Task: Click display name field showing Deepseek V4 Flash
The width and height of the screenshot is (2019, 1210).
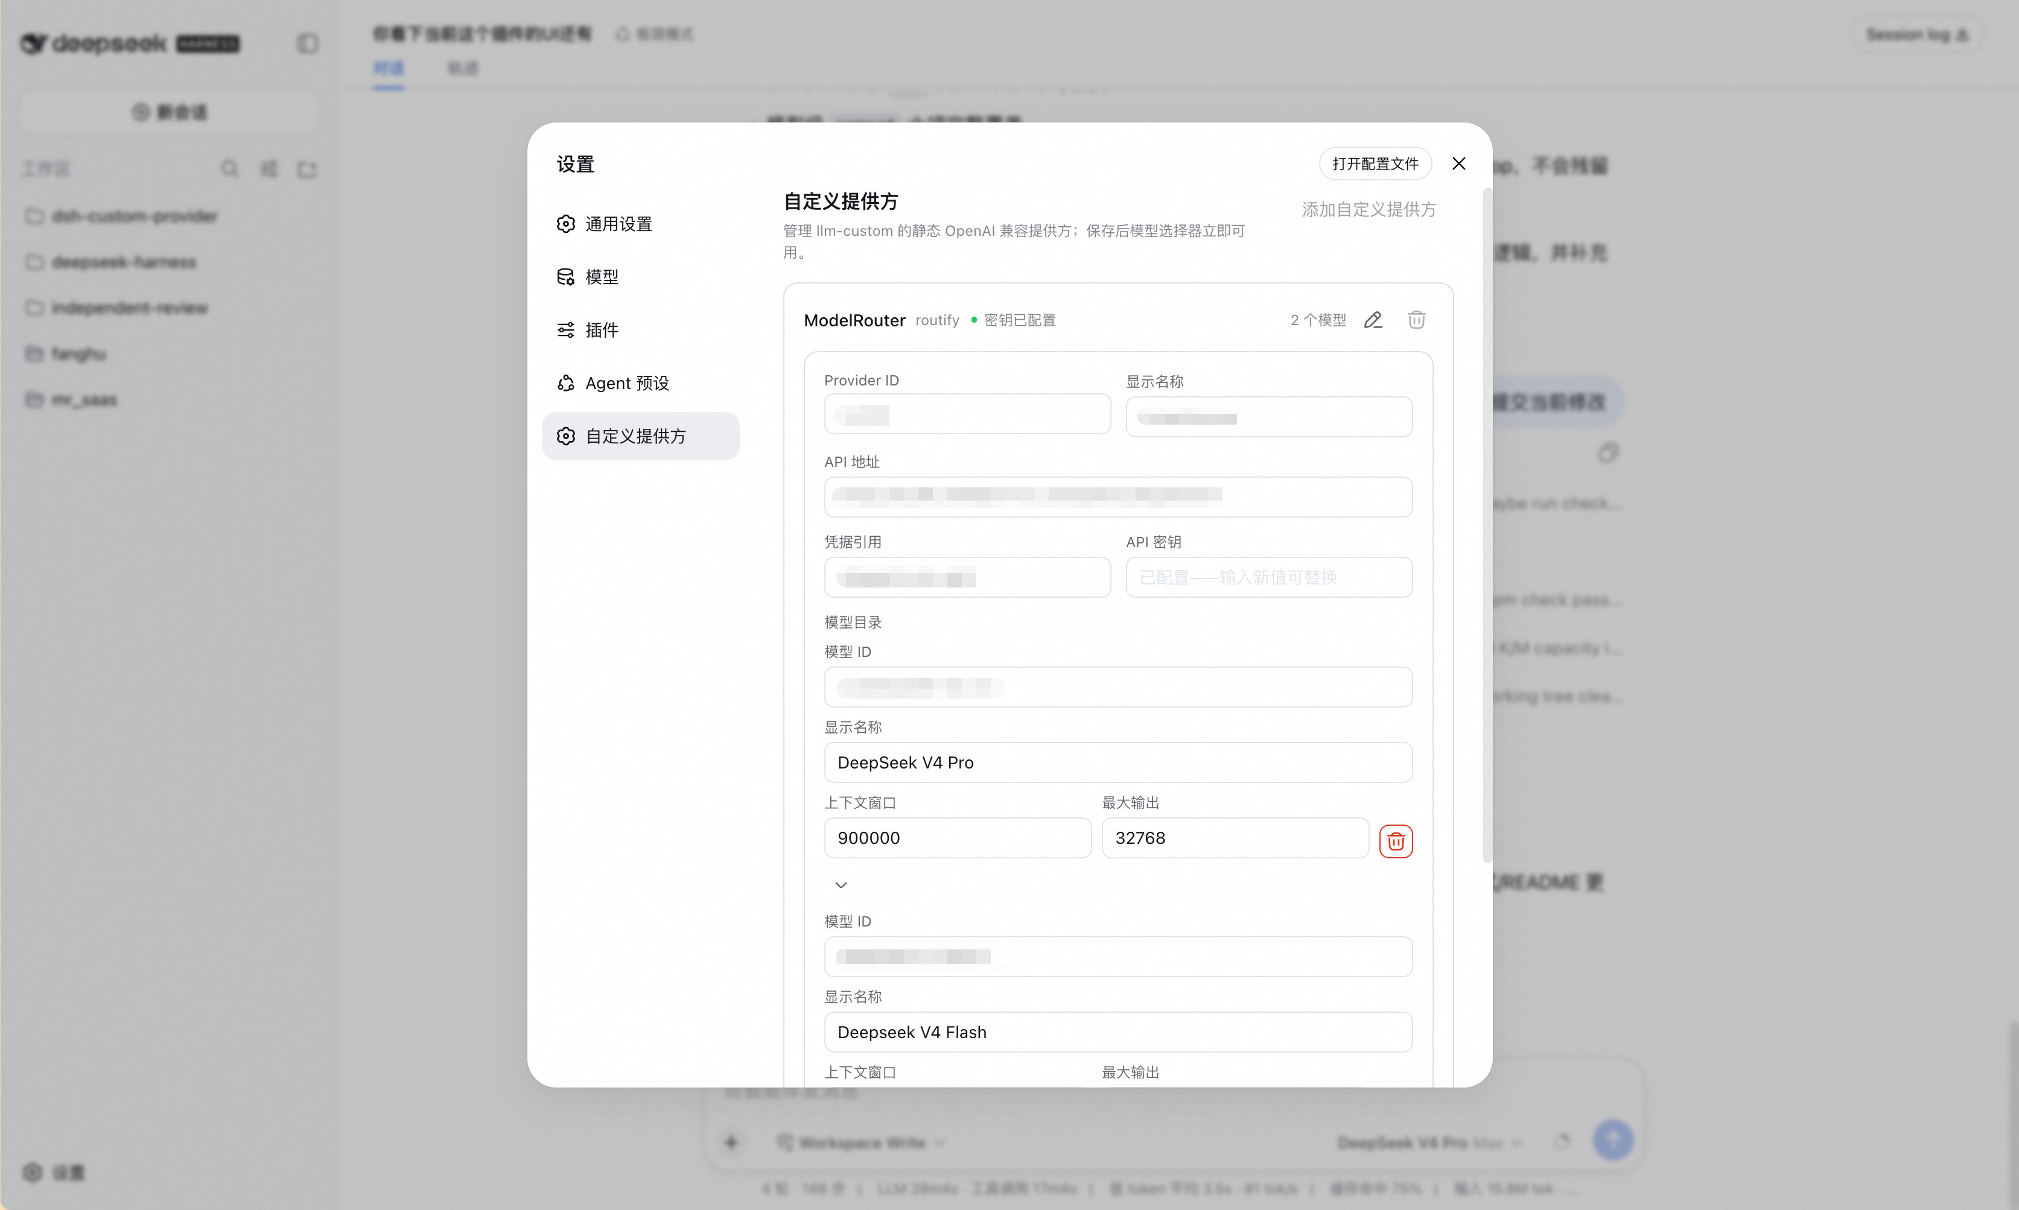Action: 1118,1032
